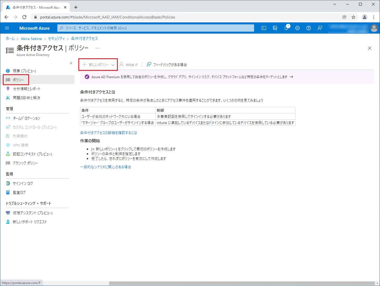Click table cell 多要素認証を使用してサインインする必要があります
Viewport: 380px width, 286px height.
[x=226, y=117]
